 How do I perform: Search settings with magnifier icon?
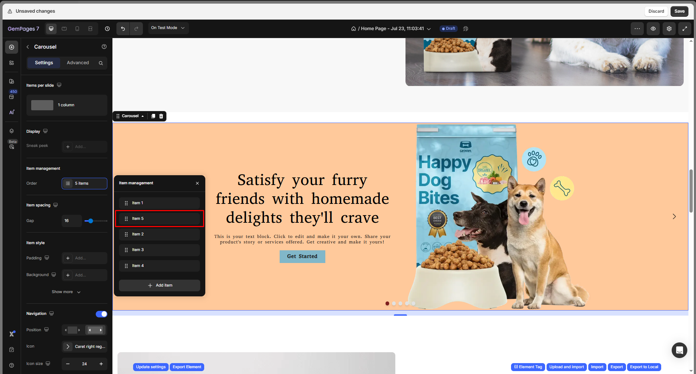coord(101,63)
